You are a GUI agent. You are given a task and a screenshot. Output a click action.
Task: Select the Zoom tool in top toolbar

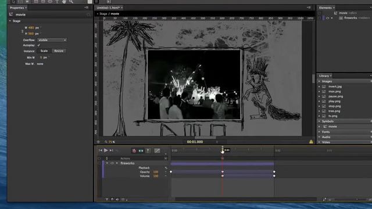coord(71,1)
